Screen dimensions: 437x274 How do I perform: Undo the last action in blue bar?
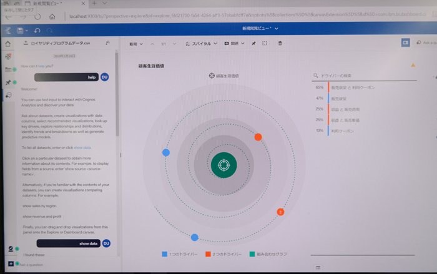[x=37, y=31]
